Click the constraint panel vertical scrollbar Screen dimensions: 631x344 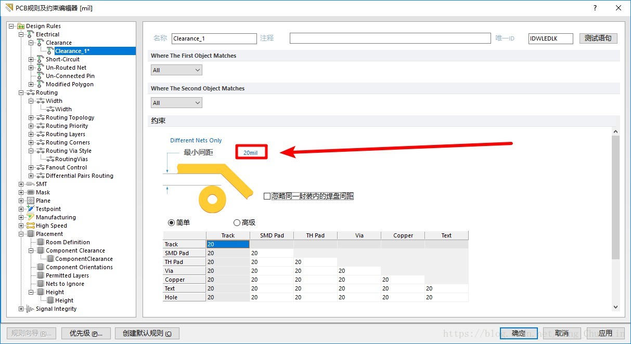tap(616, 197)
